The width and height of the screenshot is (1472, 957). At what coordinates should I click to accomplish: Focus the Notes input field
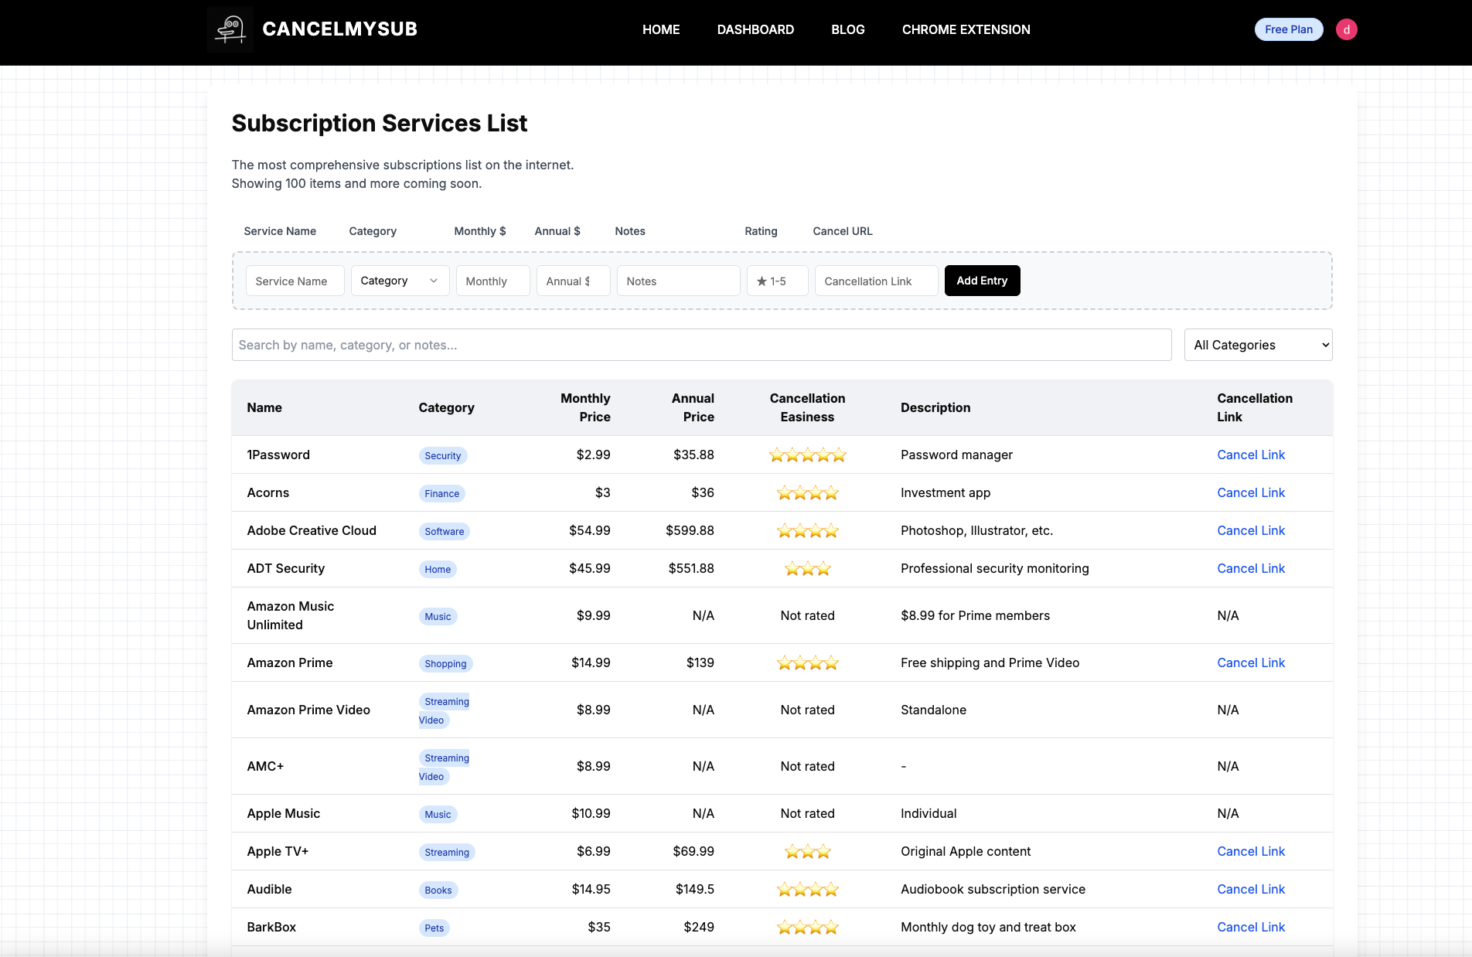[679, 281]
